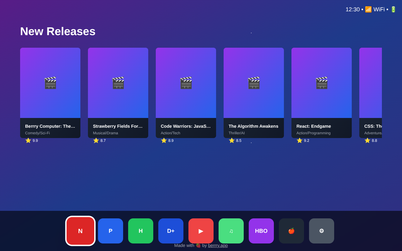Select the "React: Endgame" poster
This screenshot has width=402, height=251.
tap(322, 93)
